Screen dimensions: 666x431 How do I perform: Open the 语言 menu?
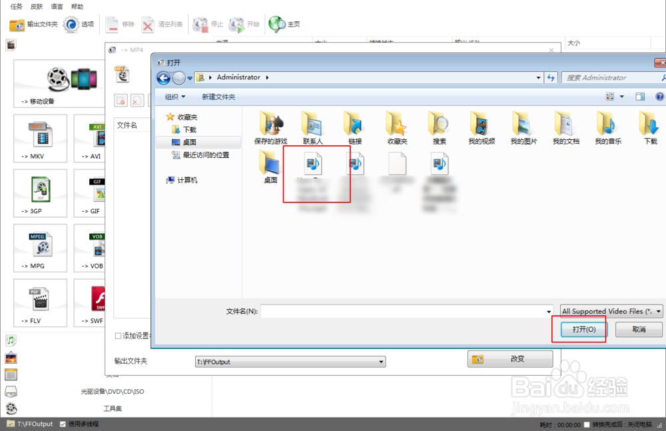click(x=57, y=7)
